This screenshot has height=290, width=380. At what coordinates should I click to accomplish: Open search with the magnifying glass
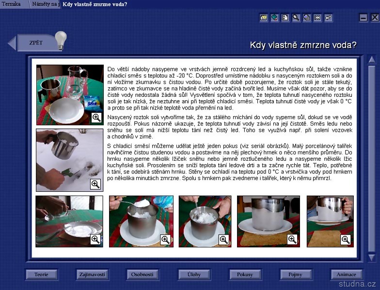click(x=296, y=17)
